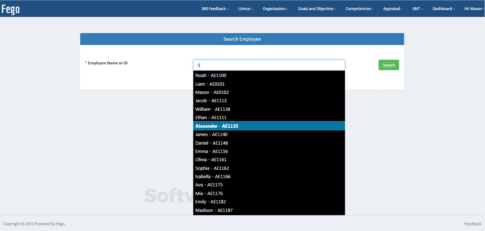This screenshot has width=485, height=231.
Task: Expand the SMT dropdown
Action: [417, 9]
